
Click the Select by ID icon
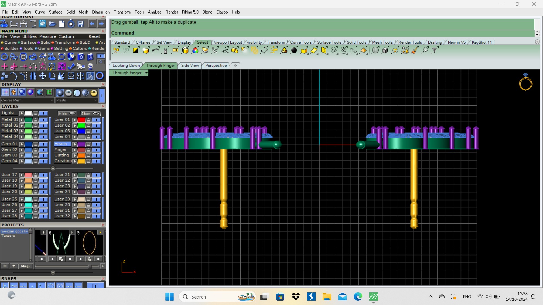pyautogui.click(x=175, y=51)
